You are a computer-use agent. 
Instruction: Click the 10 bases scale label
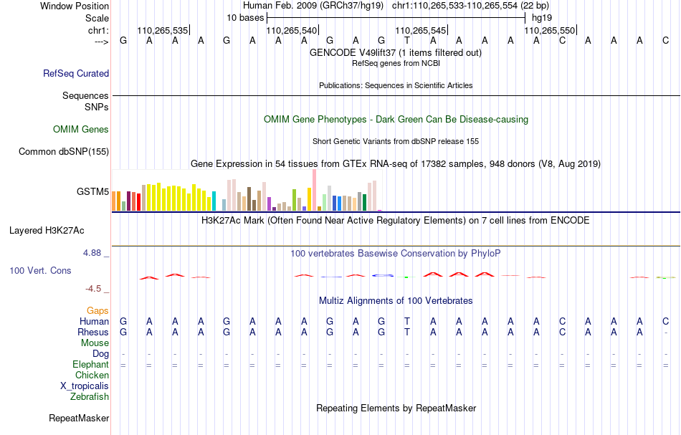point(245,18)
